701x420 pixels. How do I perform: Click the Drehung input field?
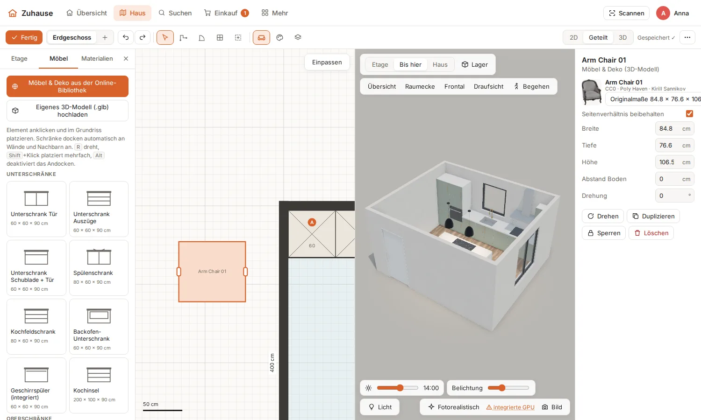(x=674, y=196)
